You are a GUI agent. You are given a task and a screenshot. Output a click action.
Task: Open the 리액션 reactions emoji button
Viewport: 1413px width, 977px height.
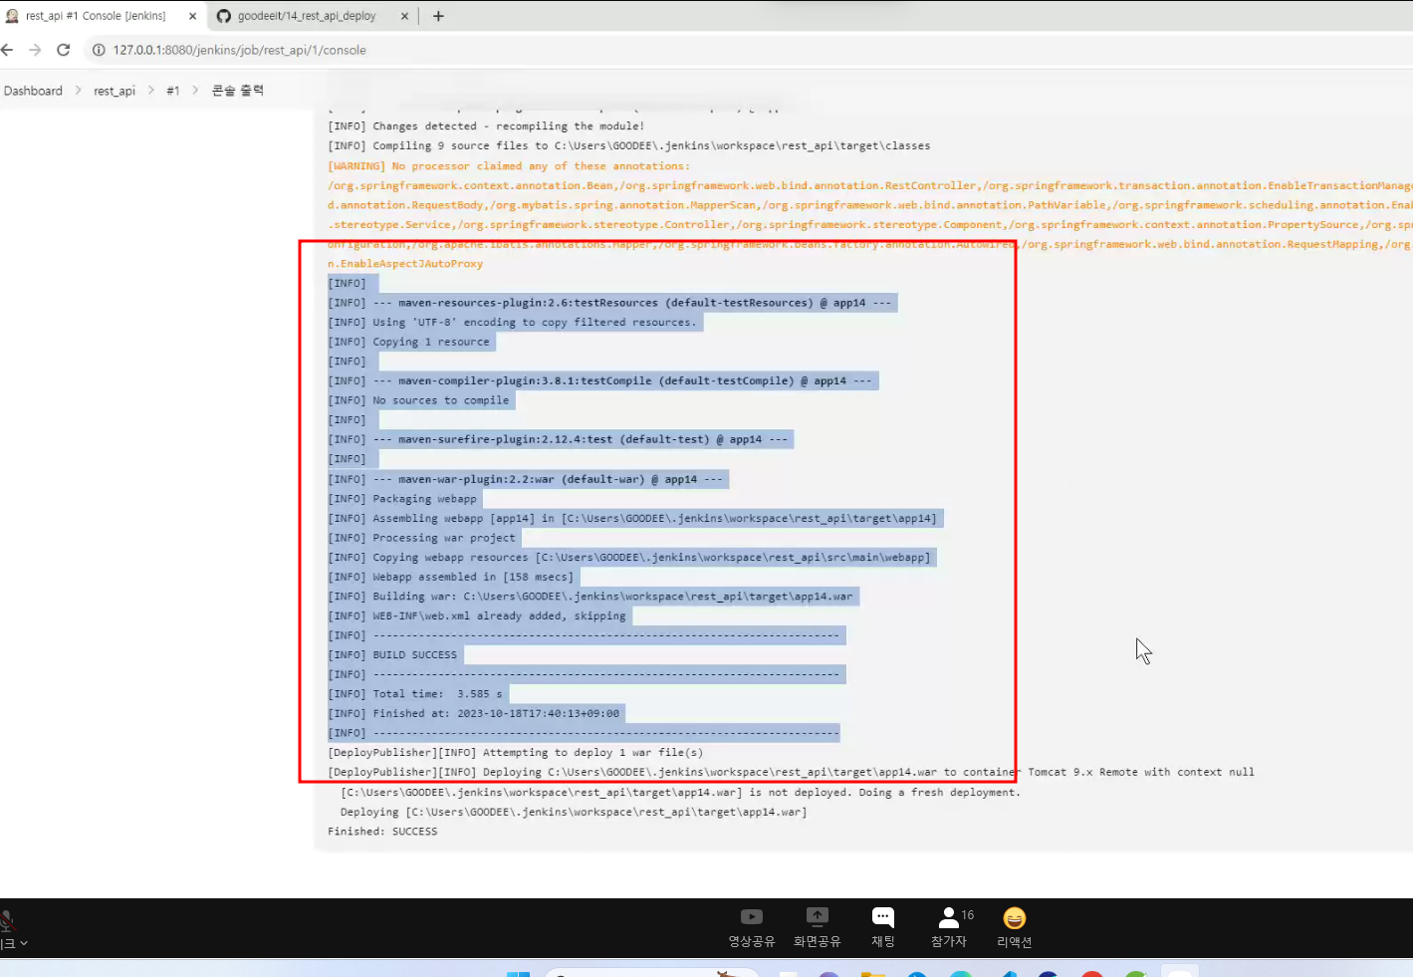coord(1015,927)
